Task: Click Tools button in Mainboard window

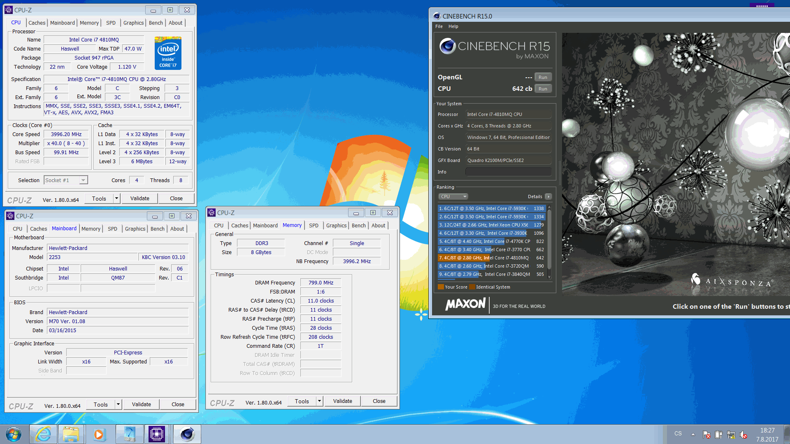Action: pyautogui.click(x=100, y=405)
